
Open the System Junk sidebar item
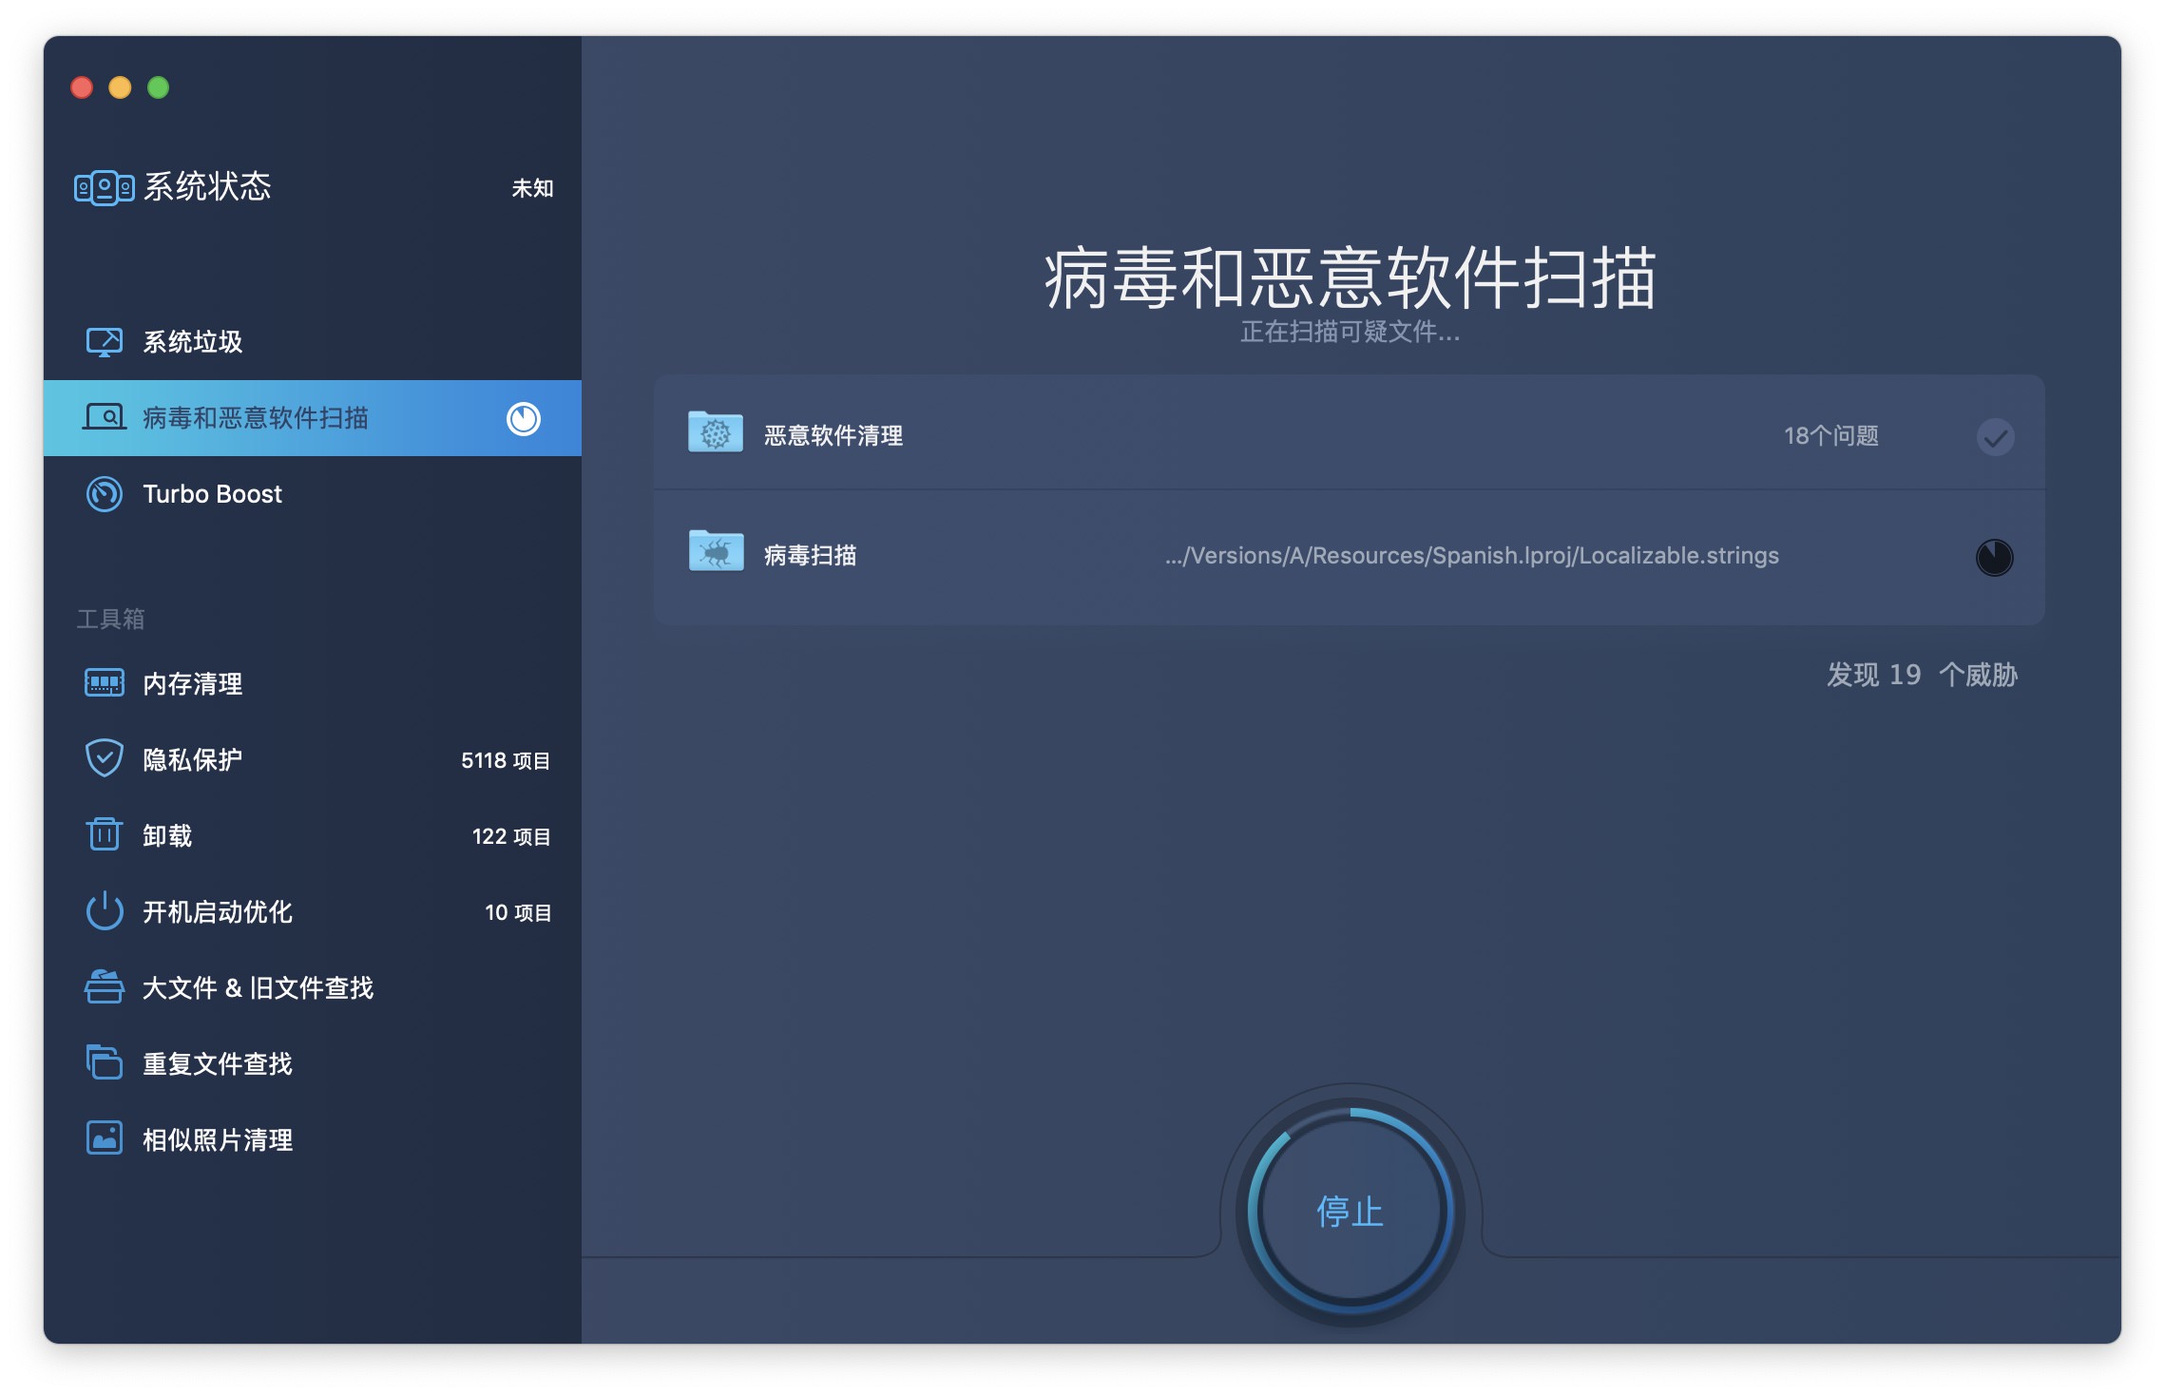pyautogui.click(x=193, y=341)
